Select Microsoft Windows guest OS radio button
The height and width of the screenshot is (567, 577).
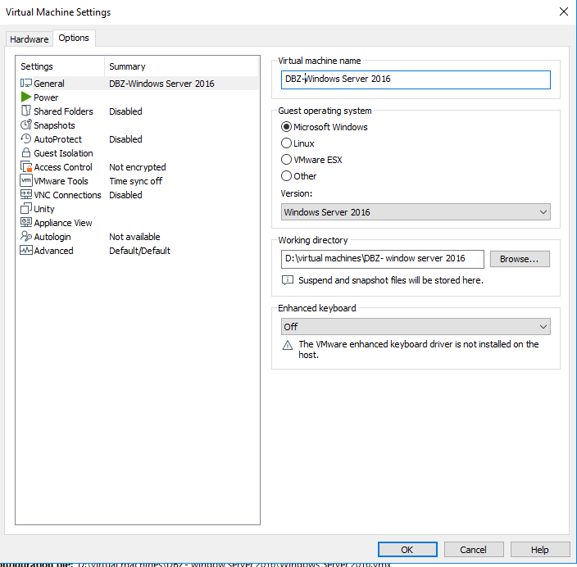pyautogui.click(x=286, y=127)
